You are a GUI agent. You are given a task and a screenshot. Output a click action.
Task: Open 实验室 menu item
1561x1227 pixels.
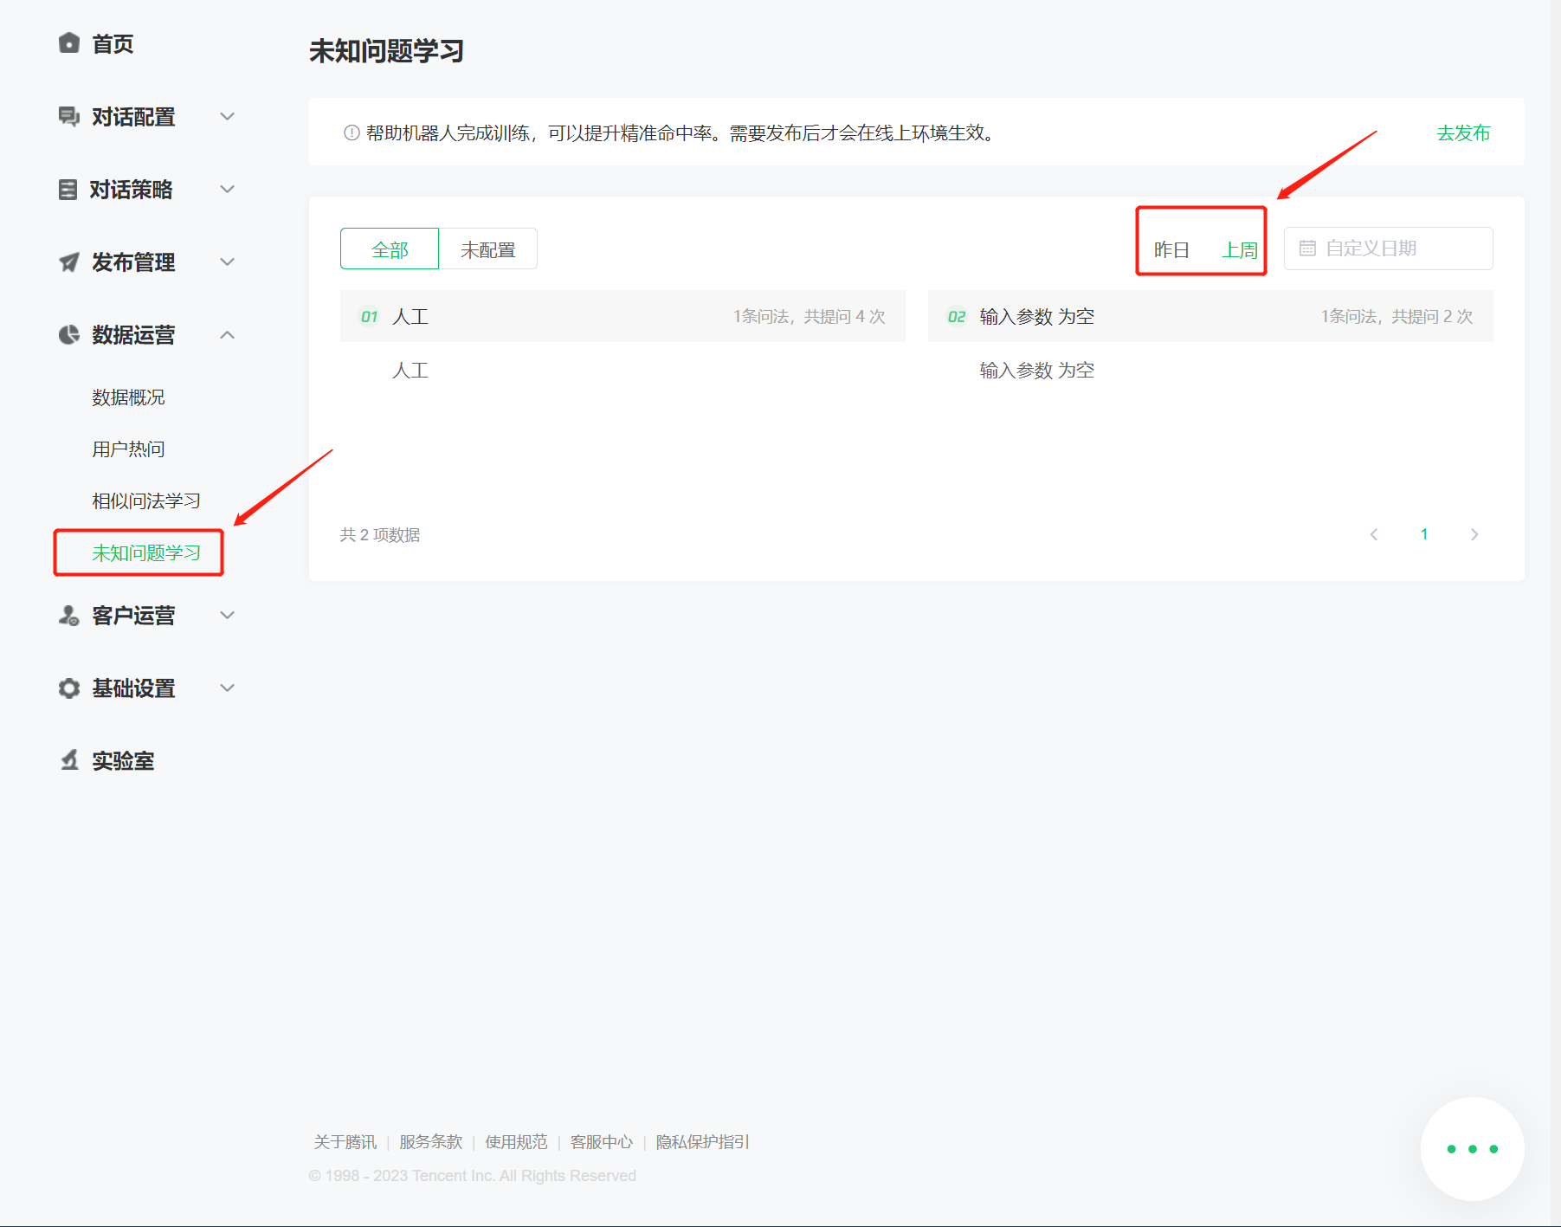[x=123, y=761]
